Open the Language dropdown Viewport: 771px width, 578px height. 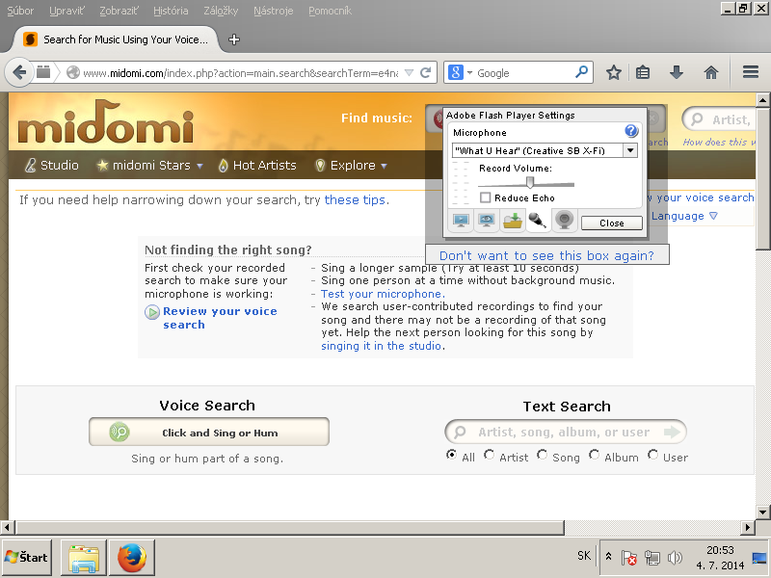pyautogui.click(x=684, y=216)
